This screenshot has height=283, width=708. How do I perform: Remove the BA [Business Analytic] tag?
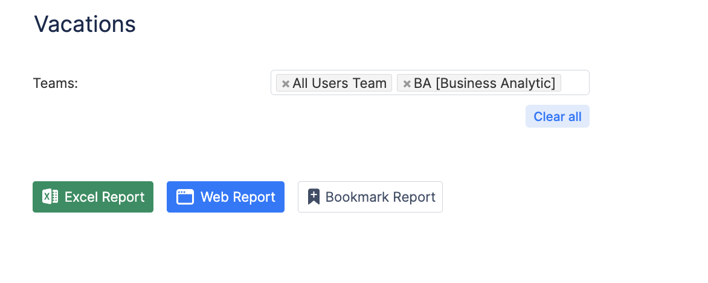click(407, 84)
